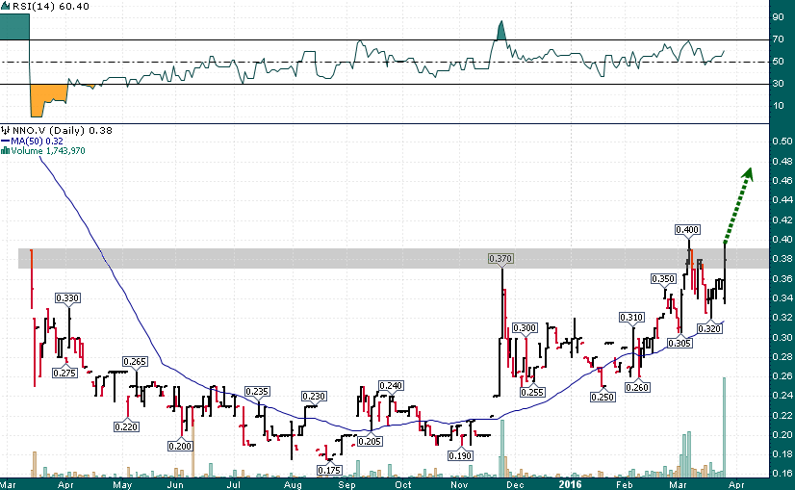This screenshot has height=490, width=795.
Task: Select the 0.300 price label
Action: pyautogui.click(x=525, y=327)
